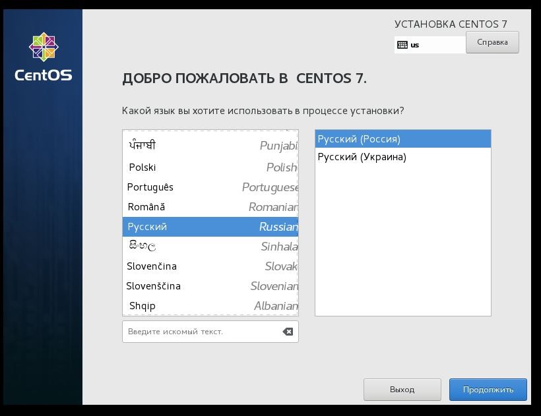Click the keyboard layout icon
This screenshot has height=416, width=541.
pyautogui.click(x=402, y=45)
